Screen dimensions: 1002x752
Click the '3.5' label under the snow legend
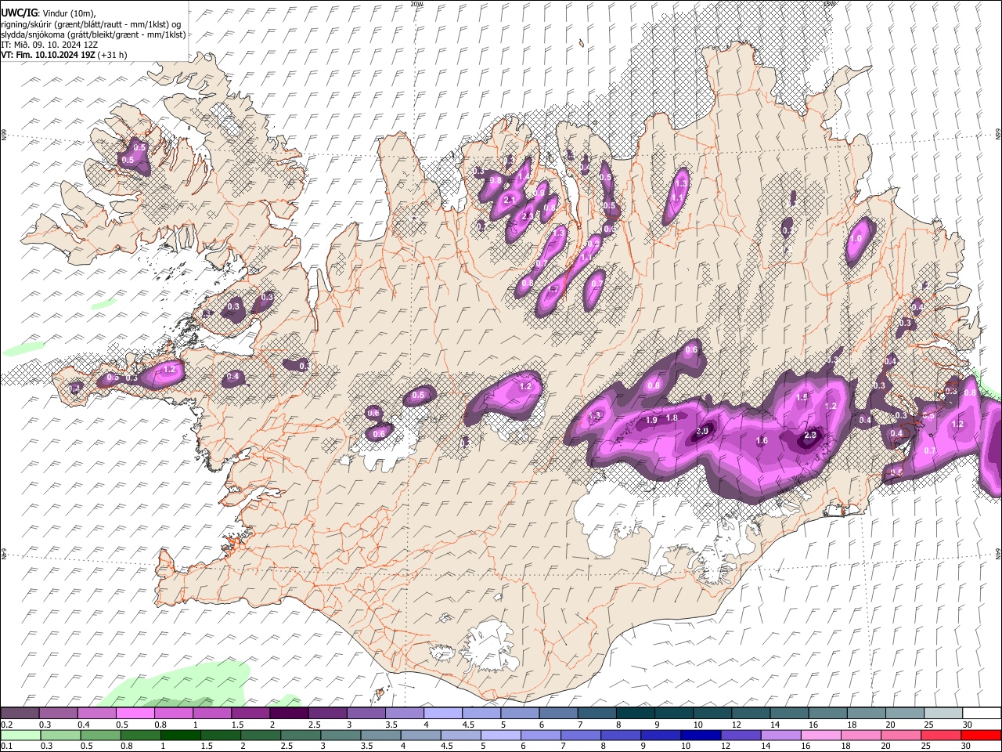tap(391, 725)
